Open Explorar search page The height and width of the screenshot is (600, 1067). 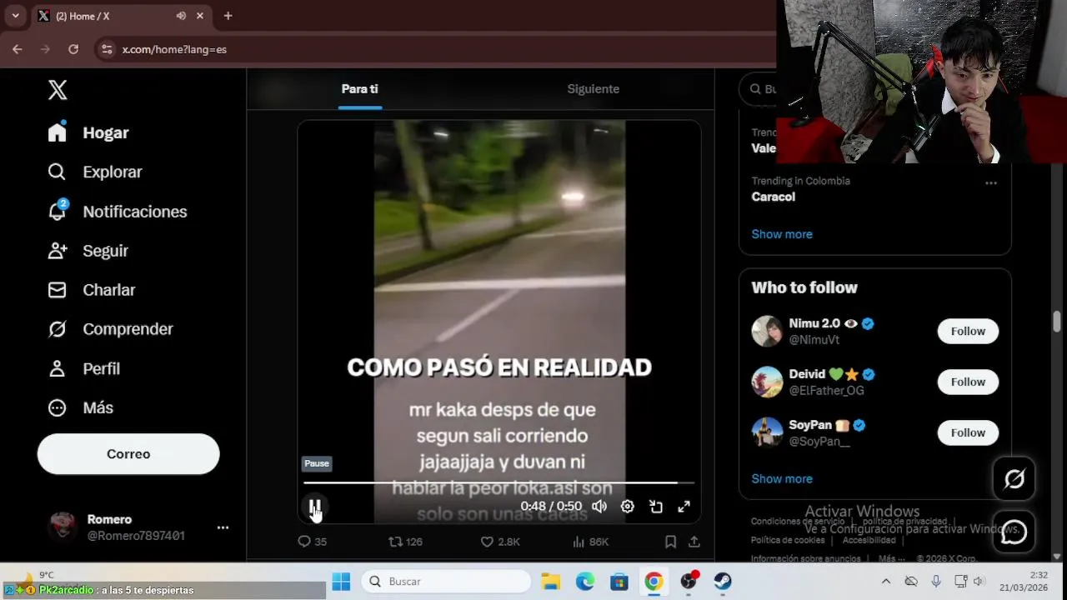[x=95, y=172]
